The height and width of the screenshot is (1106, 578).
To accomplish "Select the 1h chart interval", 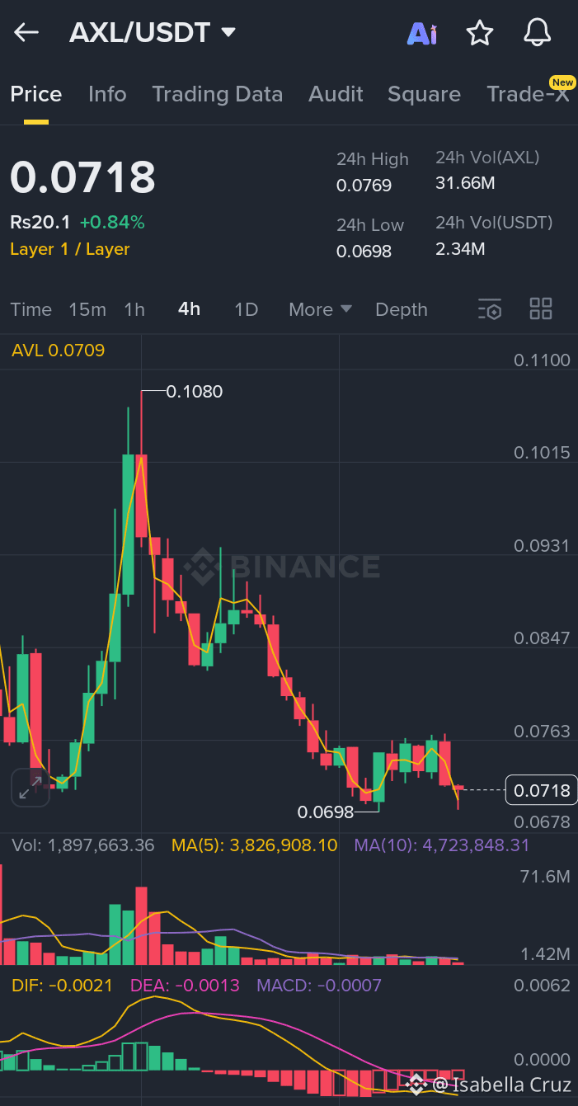I will (x=134, y=309).
